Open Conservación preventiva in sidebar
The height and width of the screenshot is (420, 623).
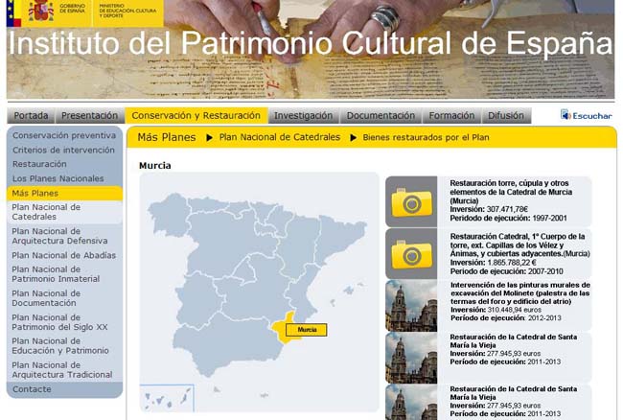click(64, 135)
